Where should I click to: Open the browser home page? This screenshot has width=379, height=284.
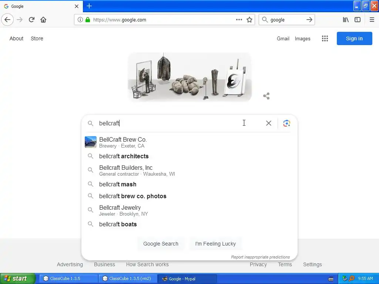coord(43,20)
